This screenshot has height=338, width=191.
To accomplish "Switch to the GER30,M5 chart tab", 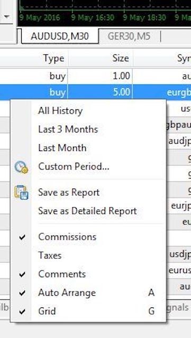I will [129, 36].
